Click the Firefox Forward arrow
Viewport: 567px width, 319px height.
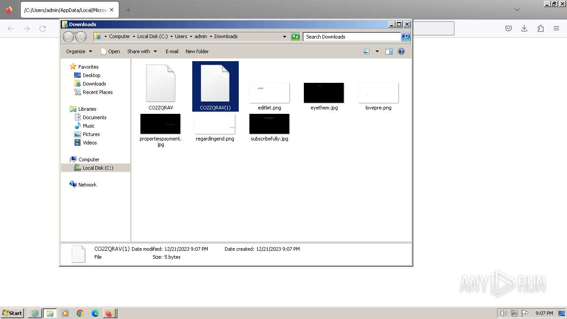tap(27, 28)
